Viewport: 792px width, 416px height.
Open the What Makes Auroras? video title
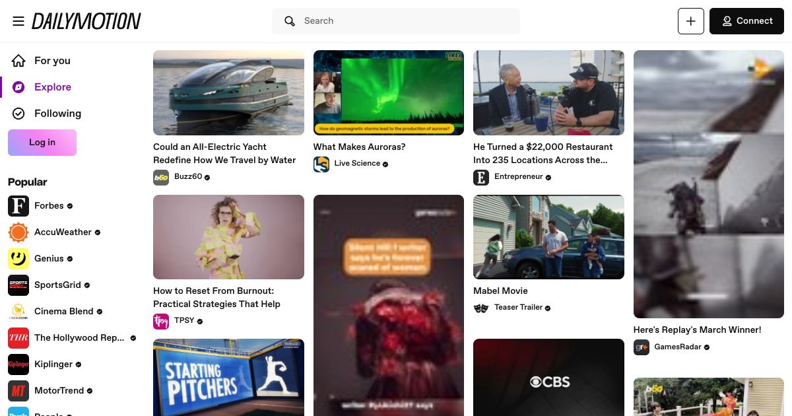click(360, 147)
